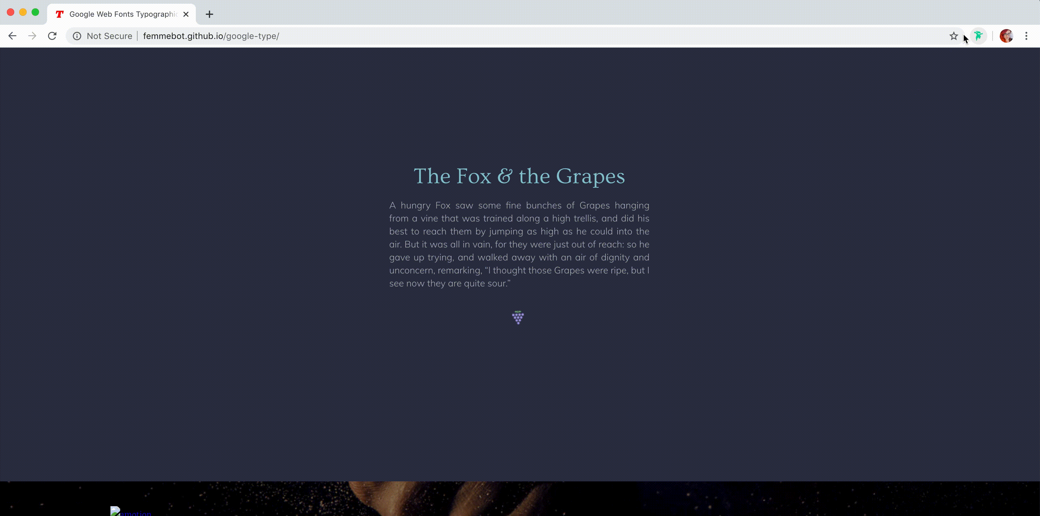Click the Not Secure label
Image resolution: width=1040 pixels, height=516 pixels.
coord(109,36)
